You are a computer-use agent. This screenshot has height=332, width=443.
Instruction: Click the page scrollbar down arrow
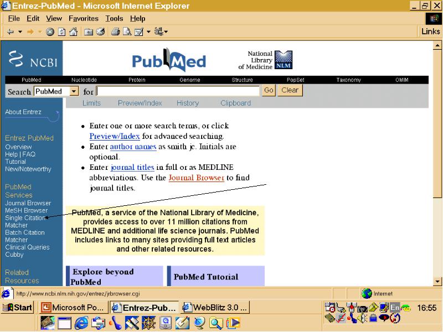pyautogui.click(x=437, y=281)
